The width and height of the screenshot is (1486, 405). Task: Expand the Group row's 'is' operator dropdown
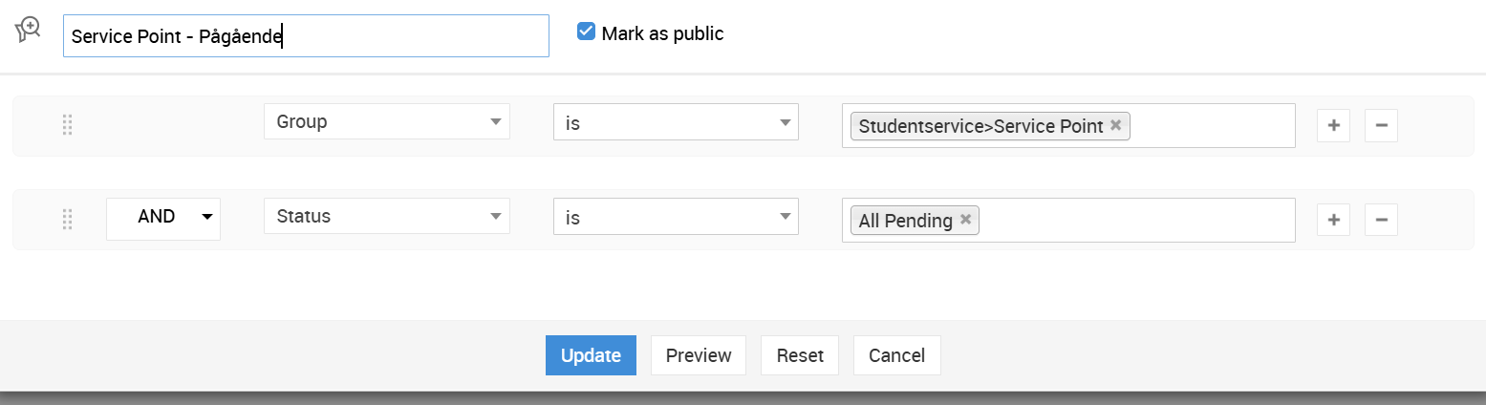point(676,122)
